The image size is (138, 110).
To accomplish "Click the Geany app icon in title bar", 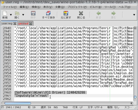I will [3, 2].
